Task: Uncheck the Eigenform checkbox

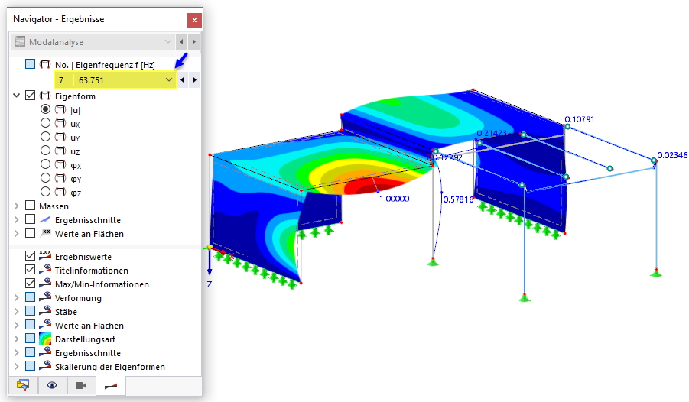Action: pyautogui.click(x=30, y=96)
